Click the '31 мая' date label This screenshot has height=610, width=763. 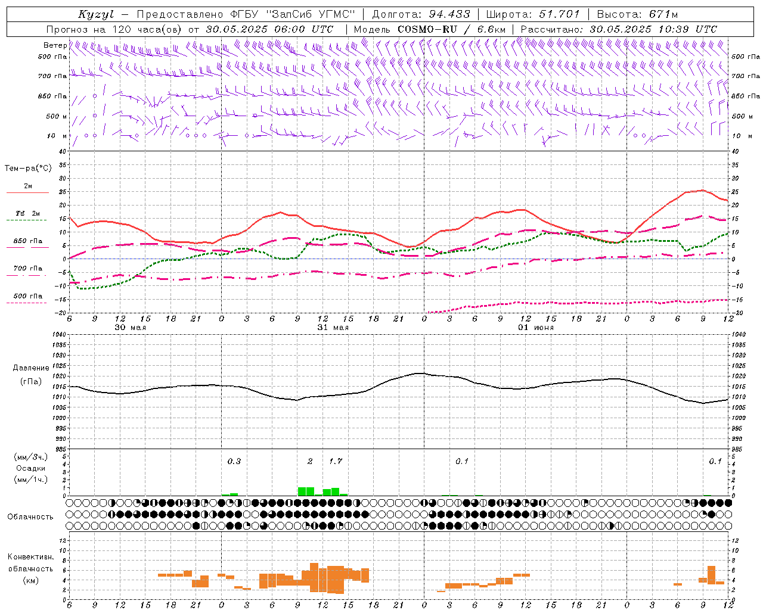tap(333, 328)
